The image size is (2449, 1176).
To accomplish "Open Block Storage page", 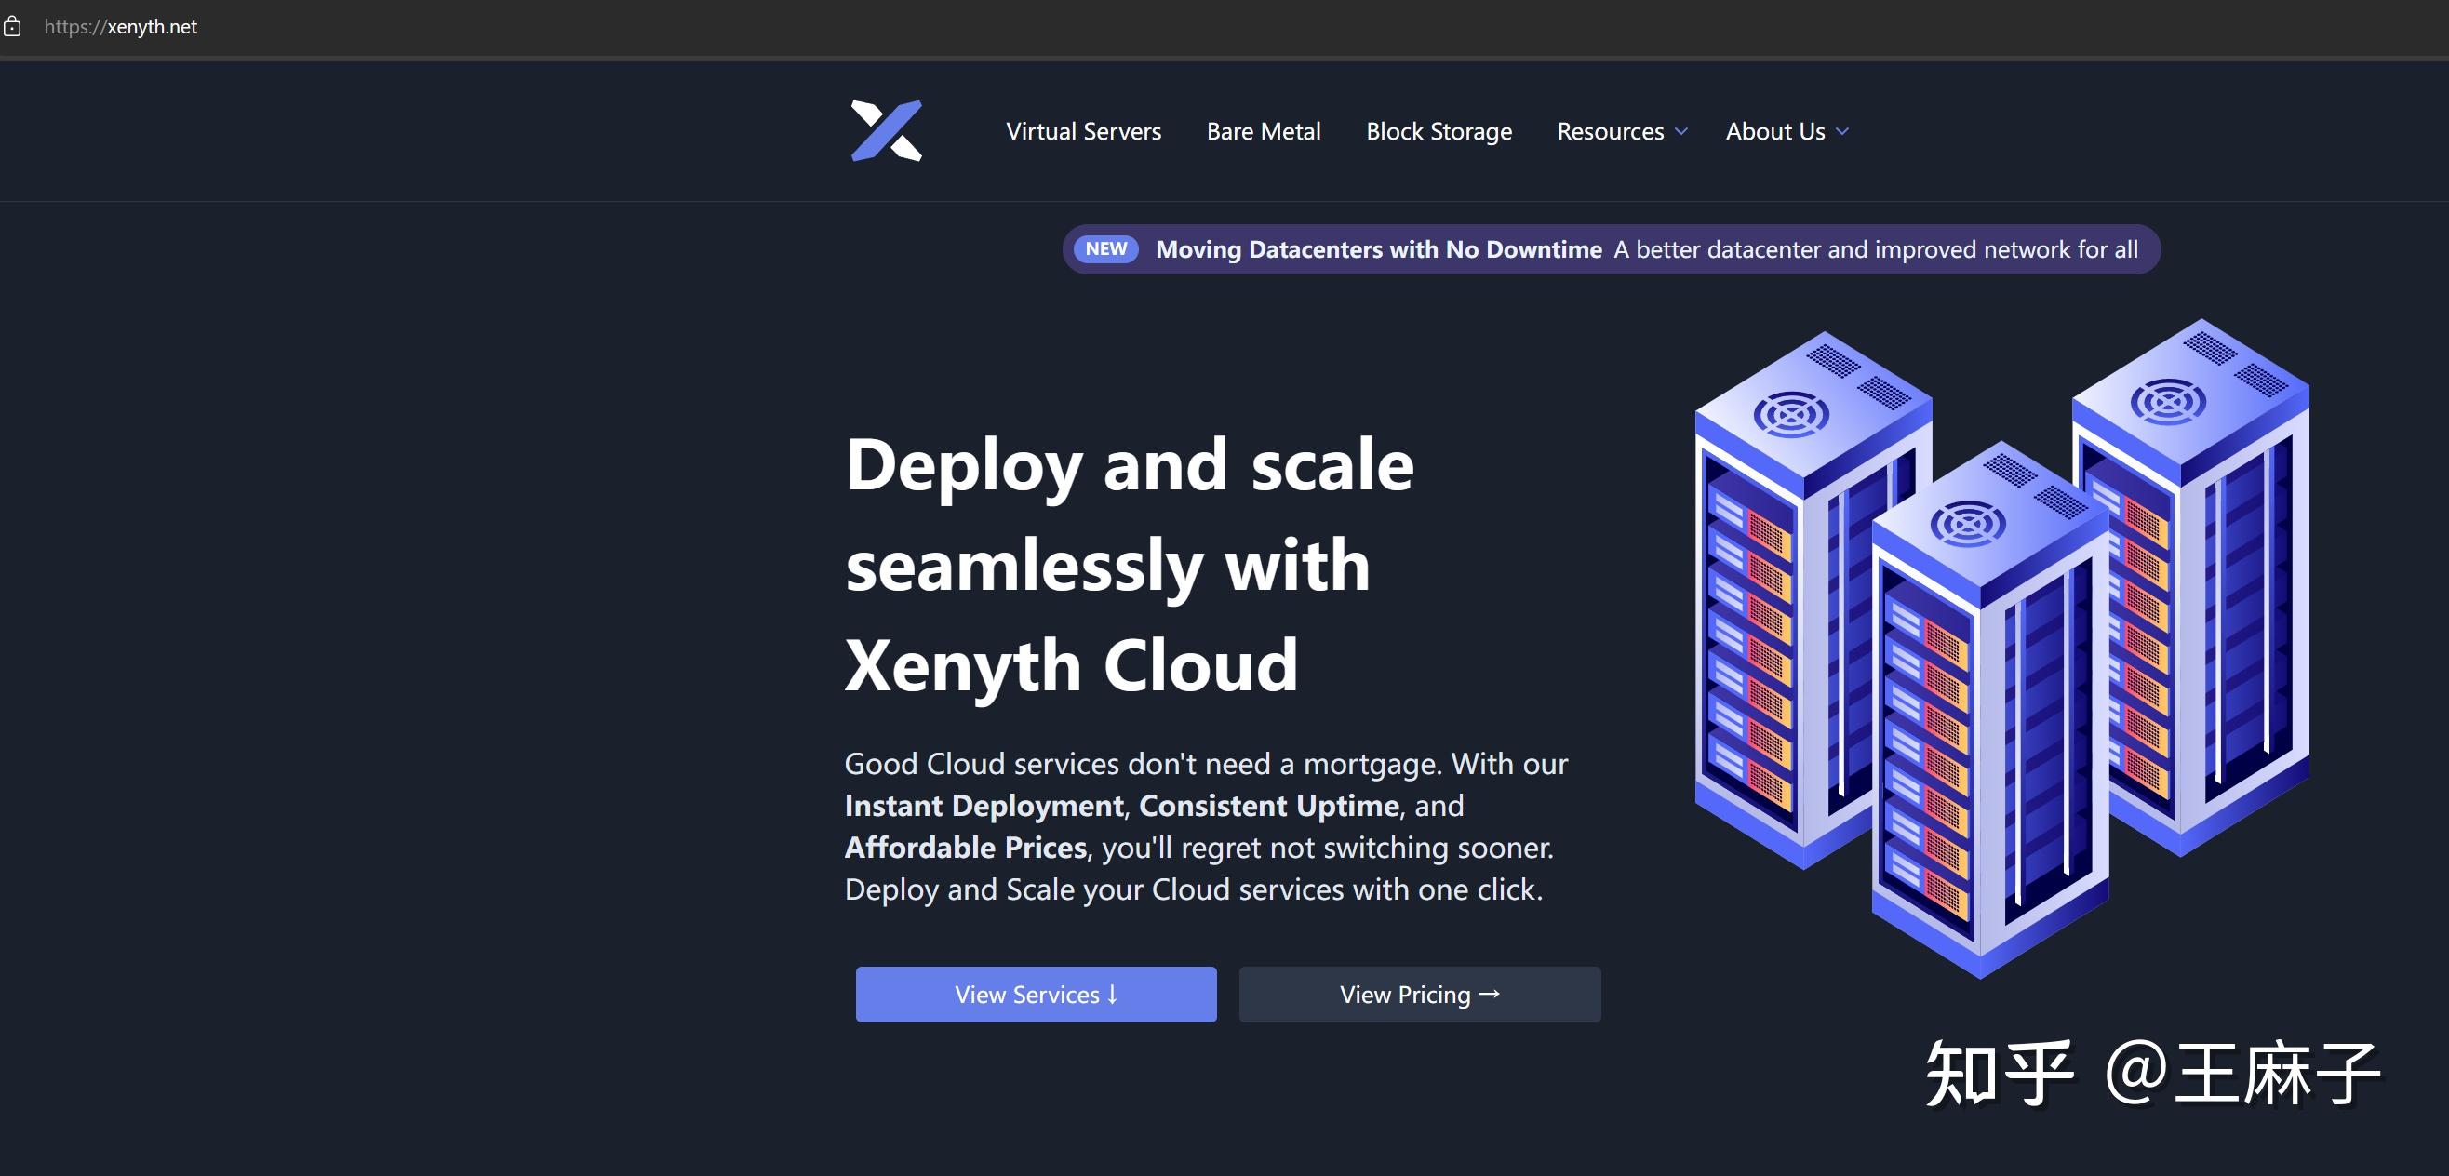I will click(1439, 131).
